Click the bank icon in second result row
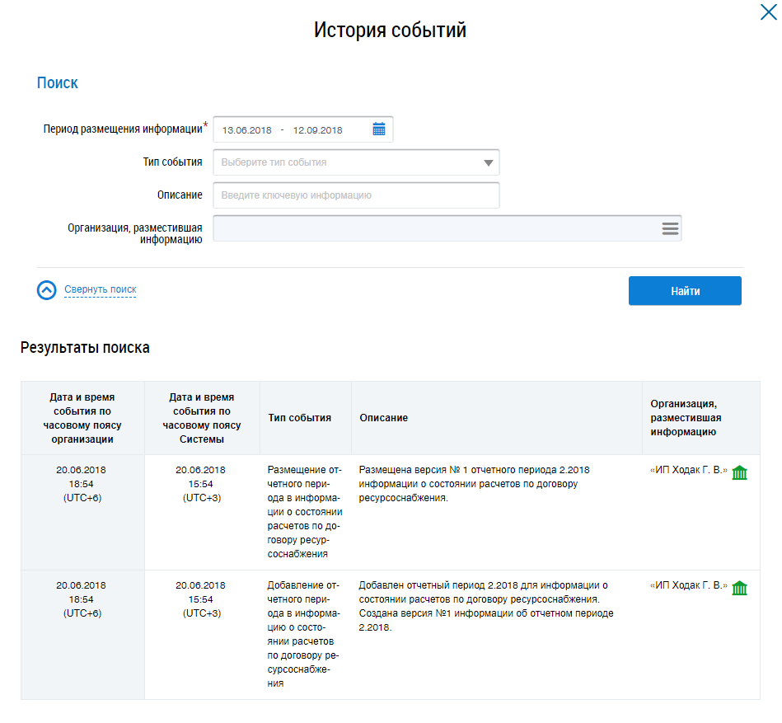The width and height of the screenshot is (782, 723). (739, 588)
